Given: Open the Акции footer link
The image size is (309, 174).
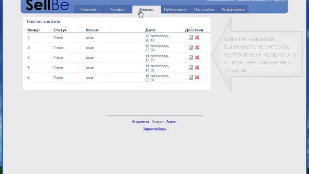Looking at the screenshot, I should (x=171, y=122).
